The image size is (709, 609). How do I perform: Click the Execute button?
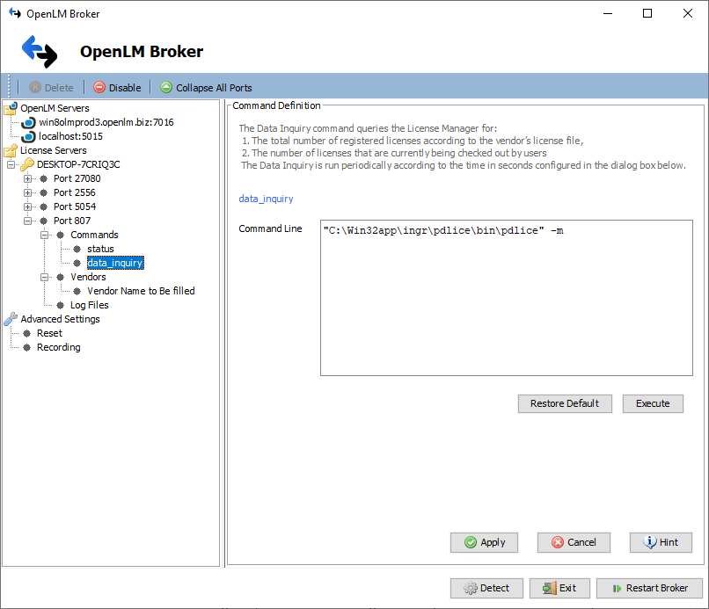(x=653, y=403)
